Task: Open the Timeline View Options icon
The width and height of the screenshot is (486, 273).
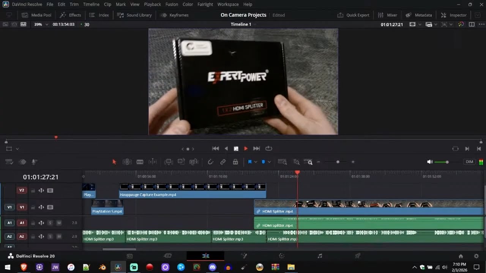Action: [9, 162]
